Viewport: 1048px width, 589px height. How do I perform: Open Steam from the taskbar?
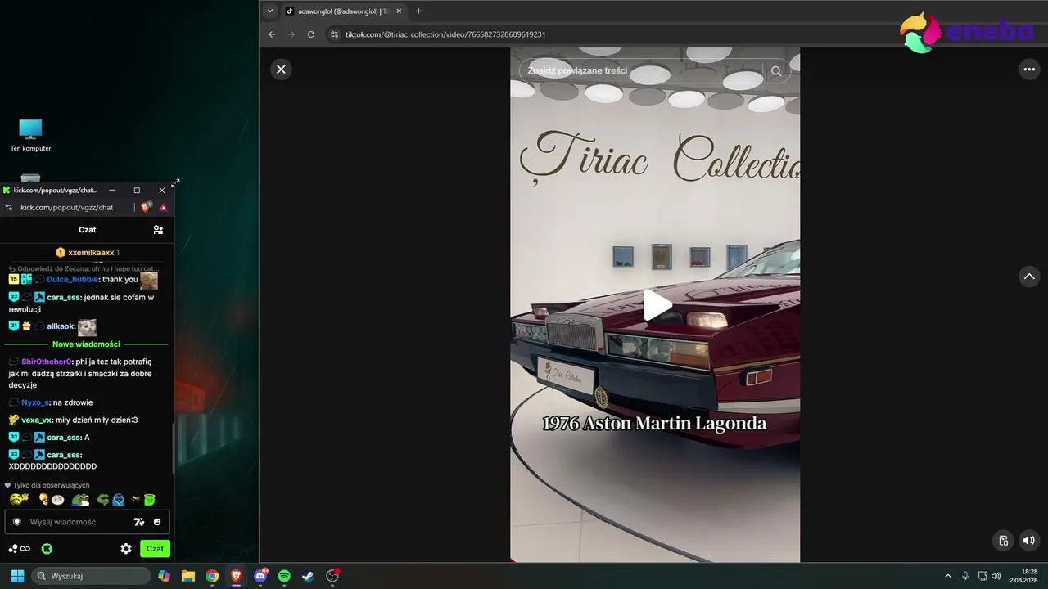308,576
